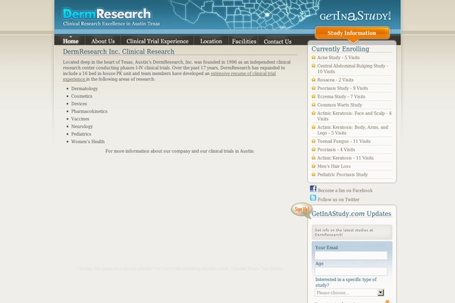The height and width of the screenshot is (303, 455).
Task: Click the Study Information orange button
Action: 352,33
